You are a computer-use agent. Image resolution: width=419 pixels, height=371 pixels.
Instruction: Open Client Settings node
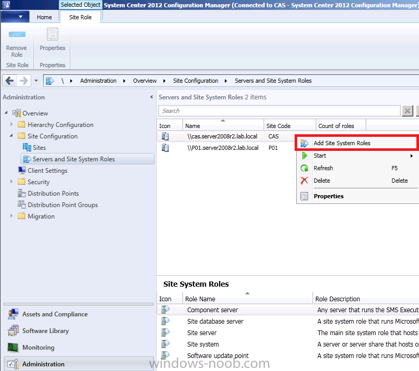47,170
